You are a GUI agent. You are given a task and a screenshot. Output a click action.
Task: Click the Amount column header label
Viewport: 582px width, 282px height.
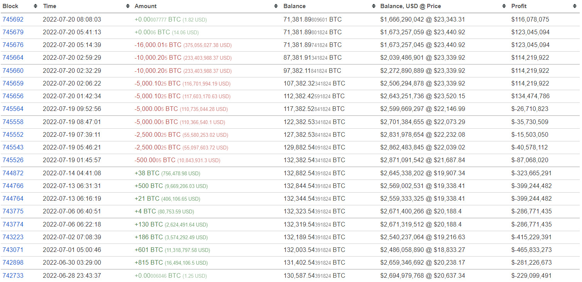pos(145,6)
